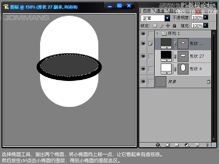The image size is (219, 164).
Task: Select the 形状 4 layer vector mask thumbnail
Action: [x=183, y=69]
